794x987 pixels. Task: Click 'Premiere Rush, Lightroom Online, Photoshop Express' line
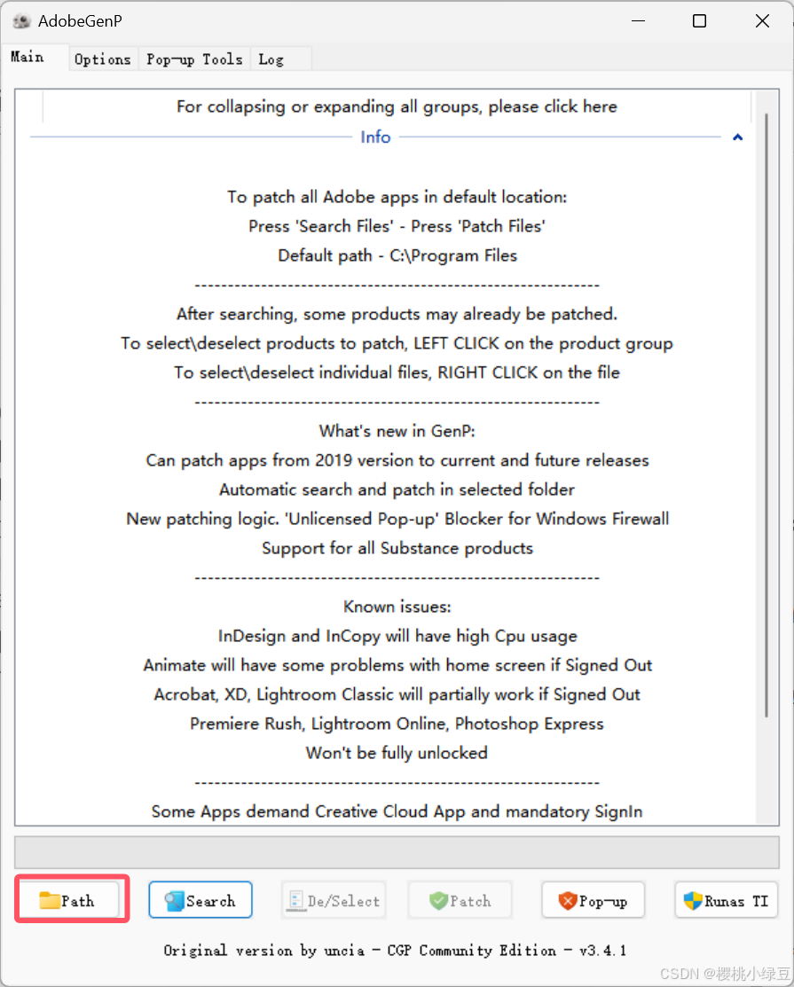coord(397,724)
